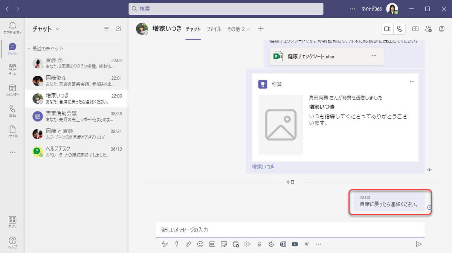Select the 増家いつき chat in list
Image resolution: width=452 pixels, height=253 pixels.
(77, 98)
